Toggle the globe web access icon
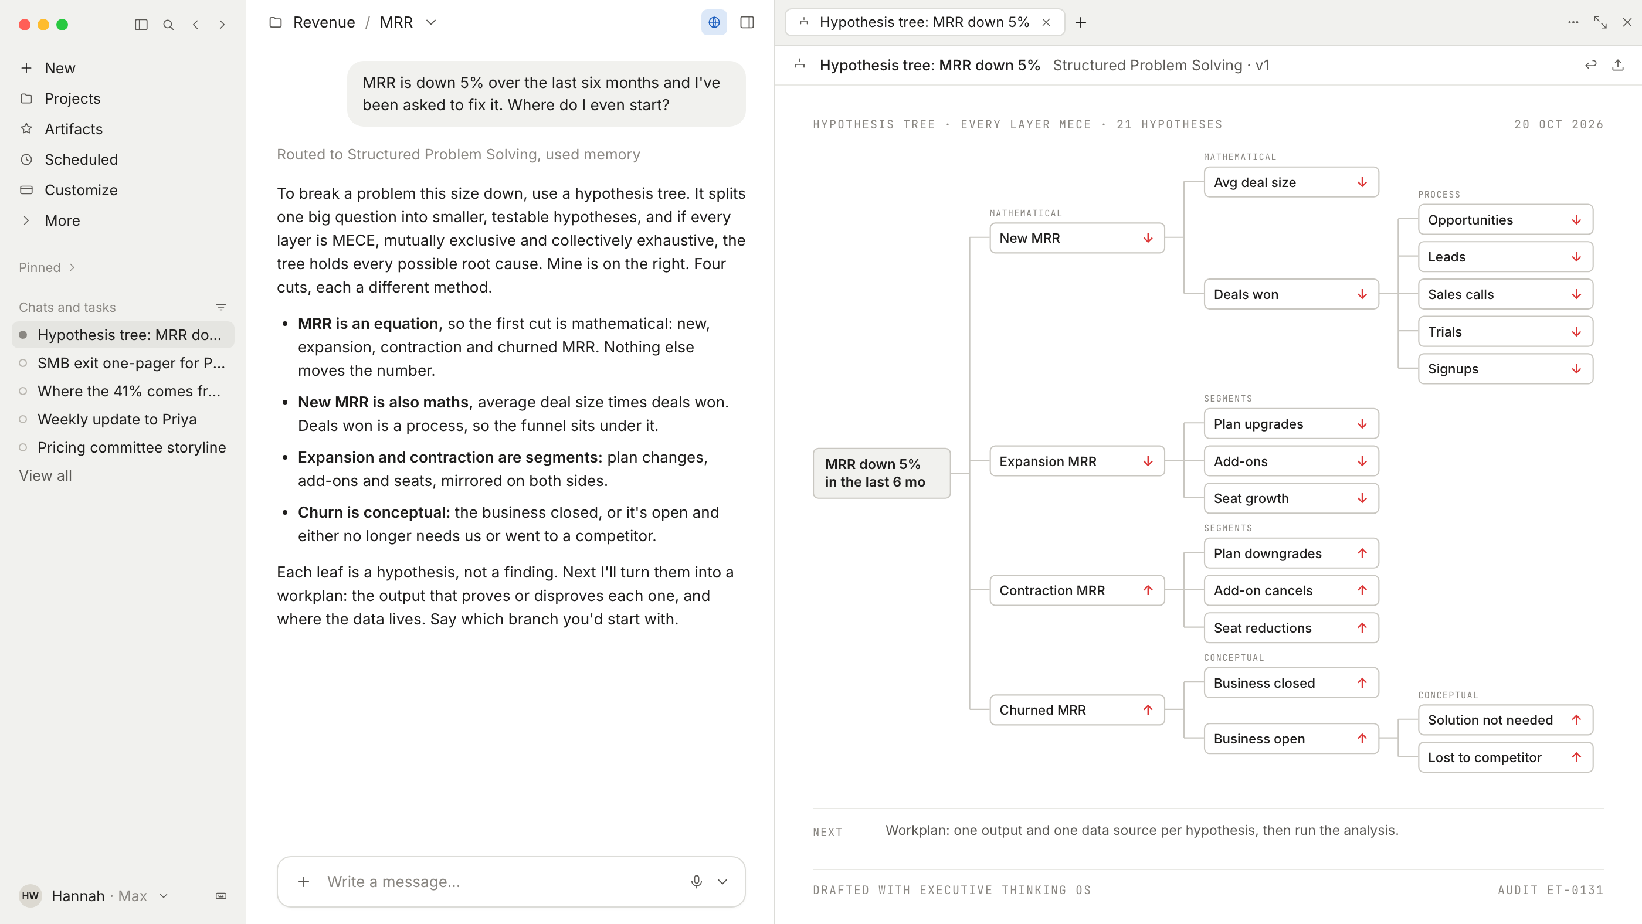 (x=714, y=22)
